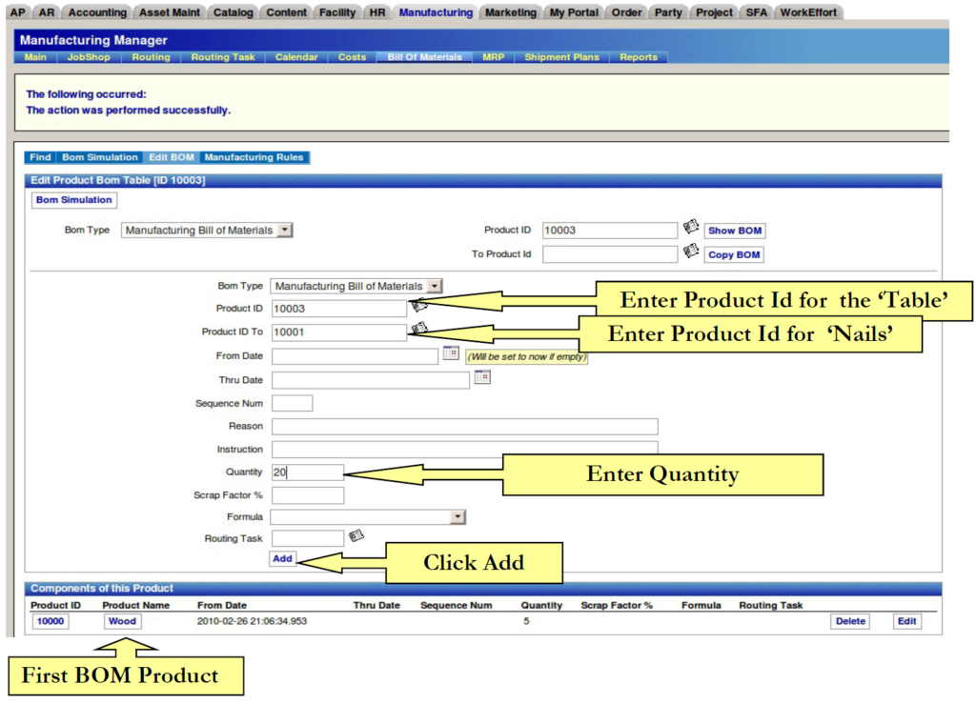976x704 pixels.
Task: Open product 10000 link
Action: [x=51, y=621]
